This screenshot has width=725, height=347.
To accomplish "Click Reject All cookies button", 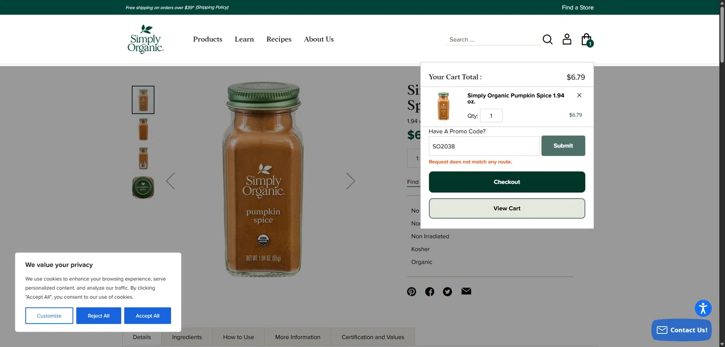I will point(99,316).
